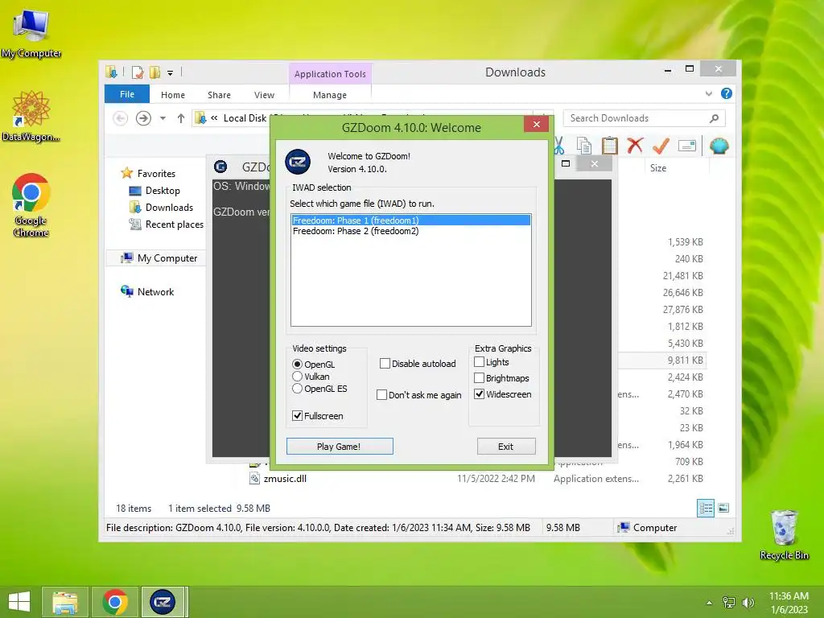Click the Size column header
824x618 pixels.
point(658,168)
